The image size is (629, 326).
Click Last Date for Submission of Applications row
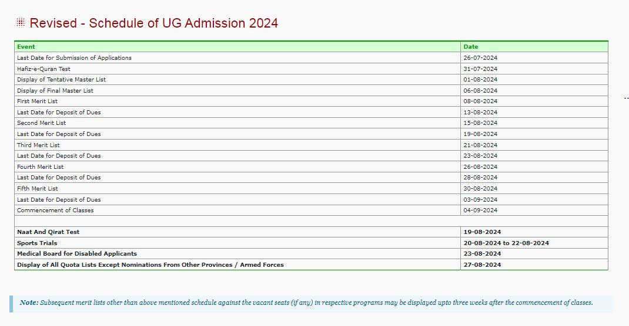(x=312, y=57)
